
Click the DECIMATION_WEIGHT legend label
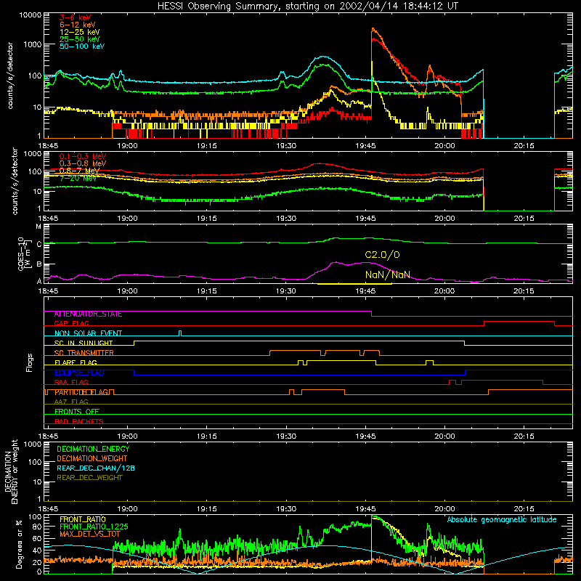click(x=92, y=458)
